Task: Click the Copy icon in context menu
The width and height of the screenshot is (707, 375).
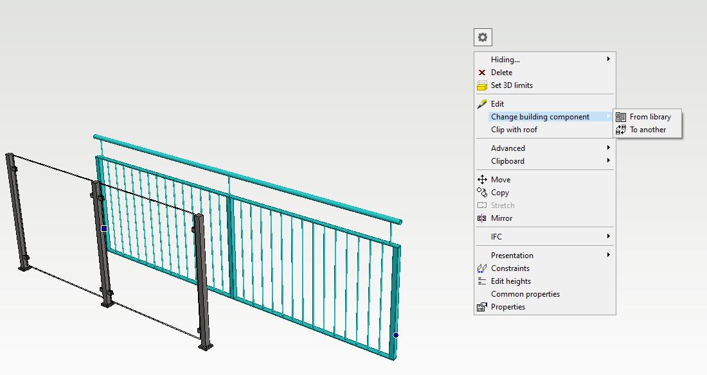Action: point(482,192)
